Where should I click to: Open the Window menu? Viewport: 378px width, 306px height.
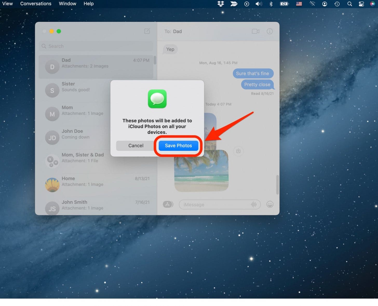point(67,4)
